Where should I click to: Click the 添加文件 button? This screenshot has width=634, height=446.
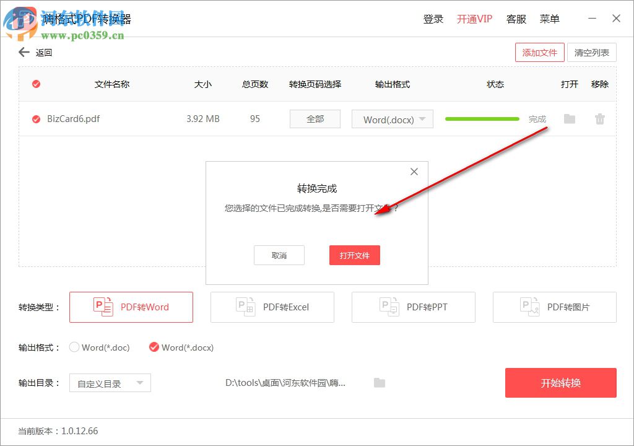539,52
